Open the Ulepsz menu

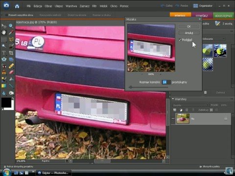click(59, 6)
